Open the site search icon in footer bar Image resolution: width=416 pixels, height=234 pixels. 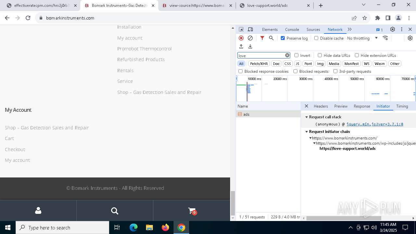[x=115, y=211]
